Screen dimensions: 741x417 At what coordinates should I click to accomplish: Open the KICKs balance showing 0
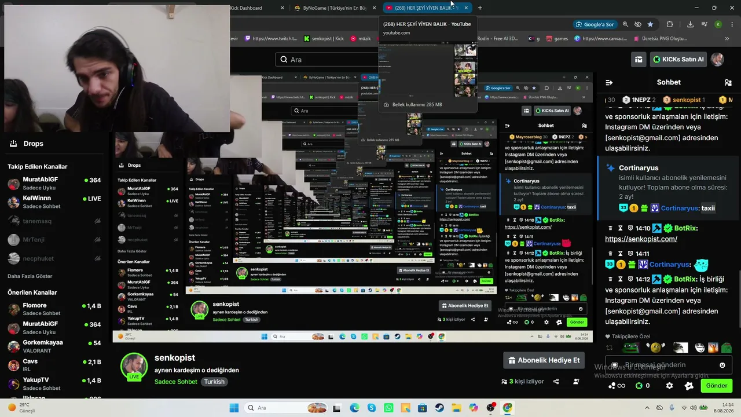click(x=643, y=386)
